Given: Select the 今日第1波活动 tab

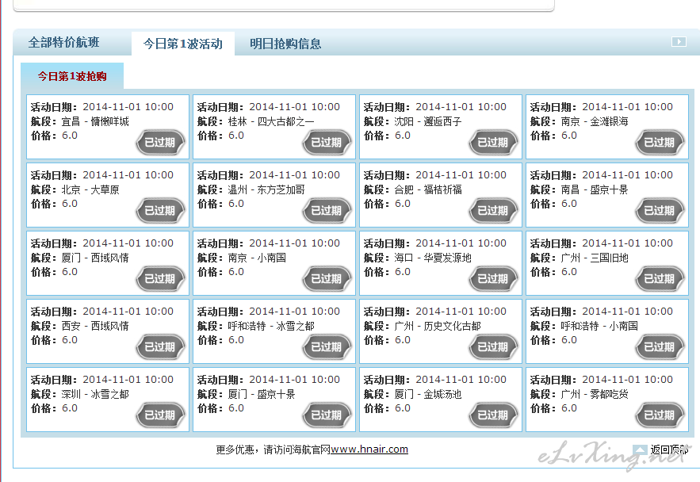Looking at the screenshot, I should [x=182, y=44].
